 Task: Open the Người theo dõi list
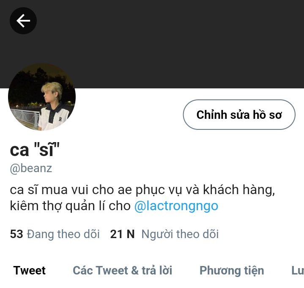pos(180,234)
